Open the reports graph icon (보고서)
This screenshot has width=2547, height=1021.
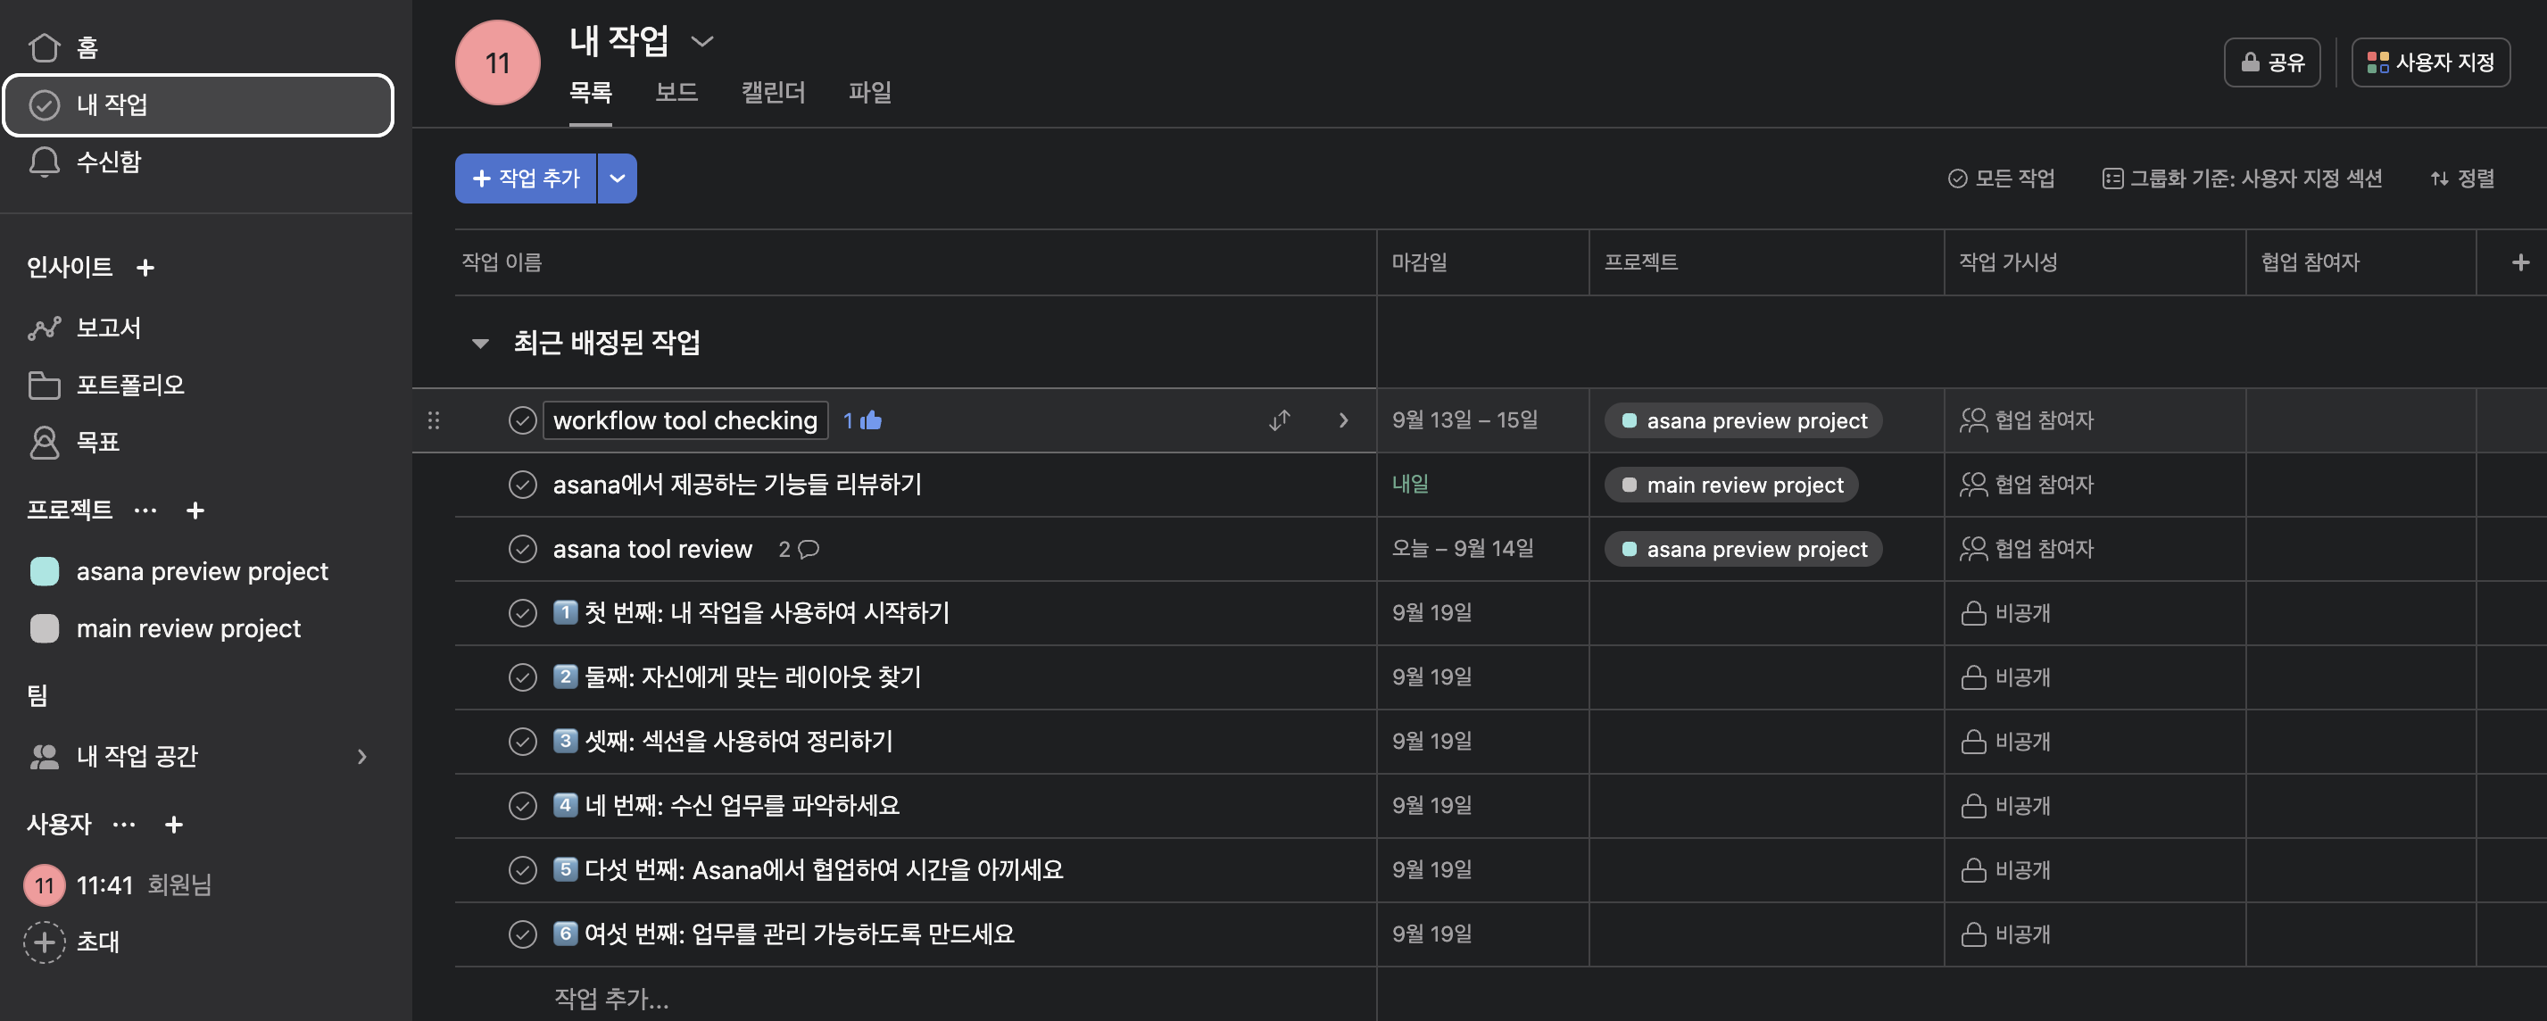click(45, 328)
